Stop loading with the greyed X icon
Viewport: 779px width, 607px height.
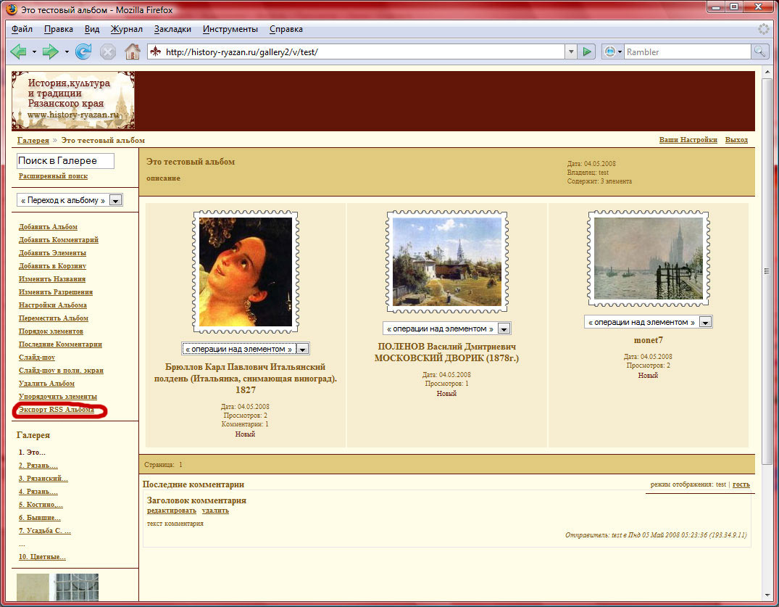(x=107, y=51)
